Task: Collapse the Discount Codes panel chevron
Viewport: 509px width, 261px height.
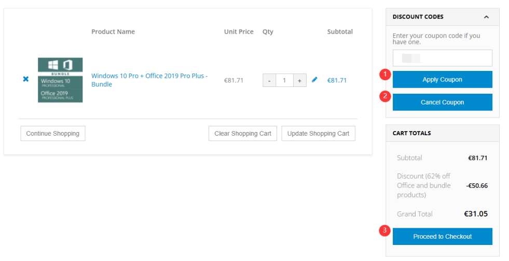Action: 486,17
